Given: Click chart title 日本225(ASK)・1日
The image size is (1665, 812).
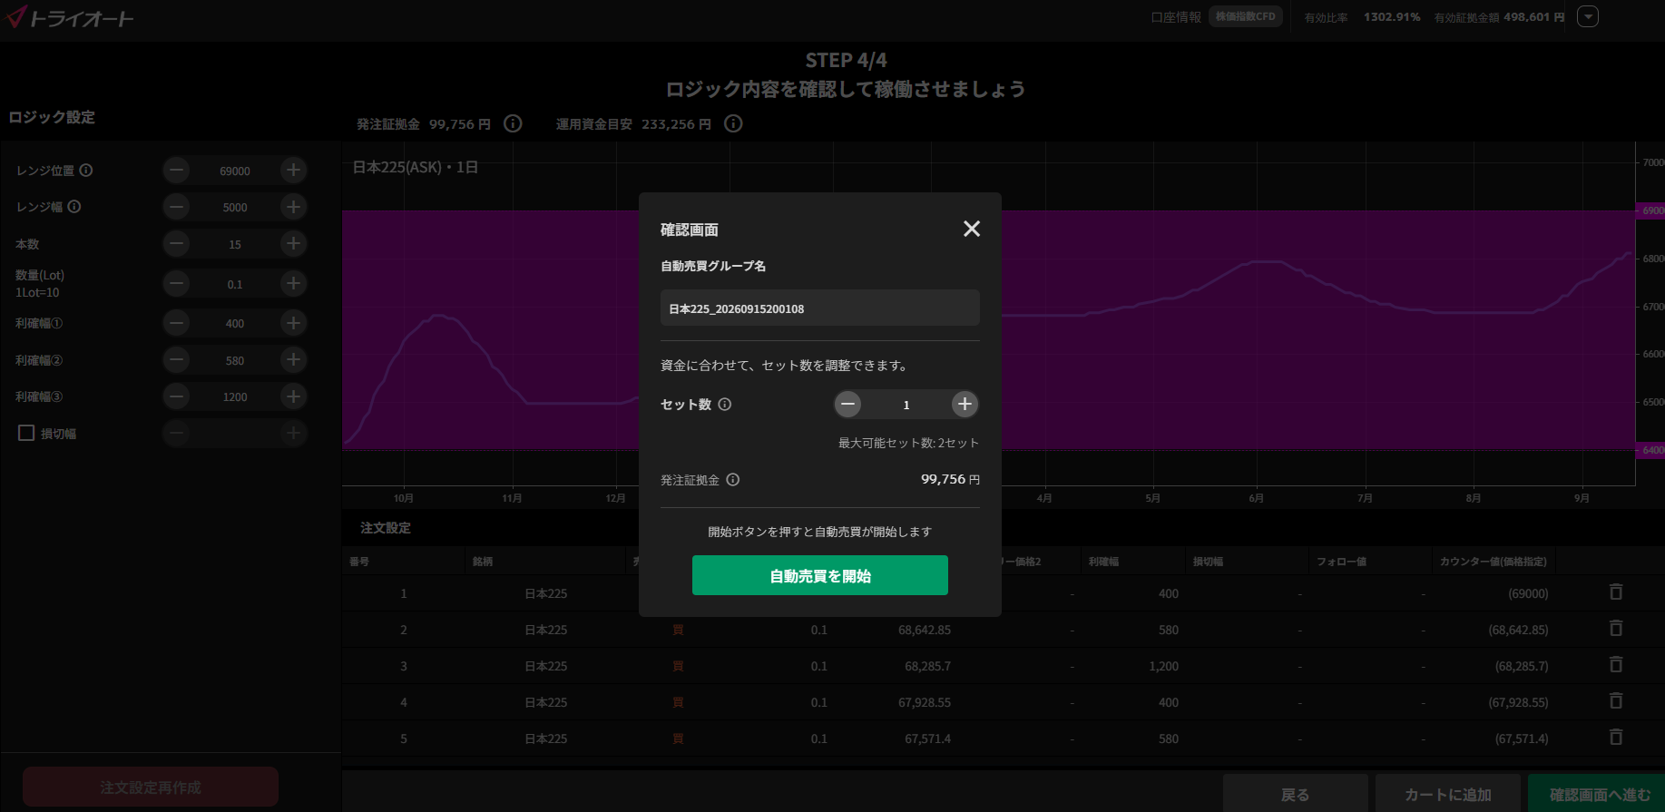Looking at the screenshot, I should [415, 167].
